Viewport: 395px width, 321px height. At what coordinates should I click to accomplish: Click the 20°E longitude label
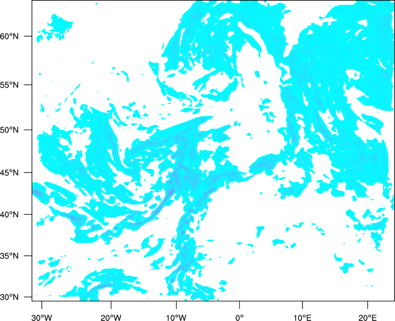click(x=367, y=318)
